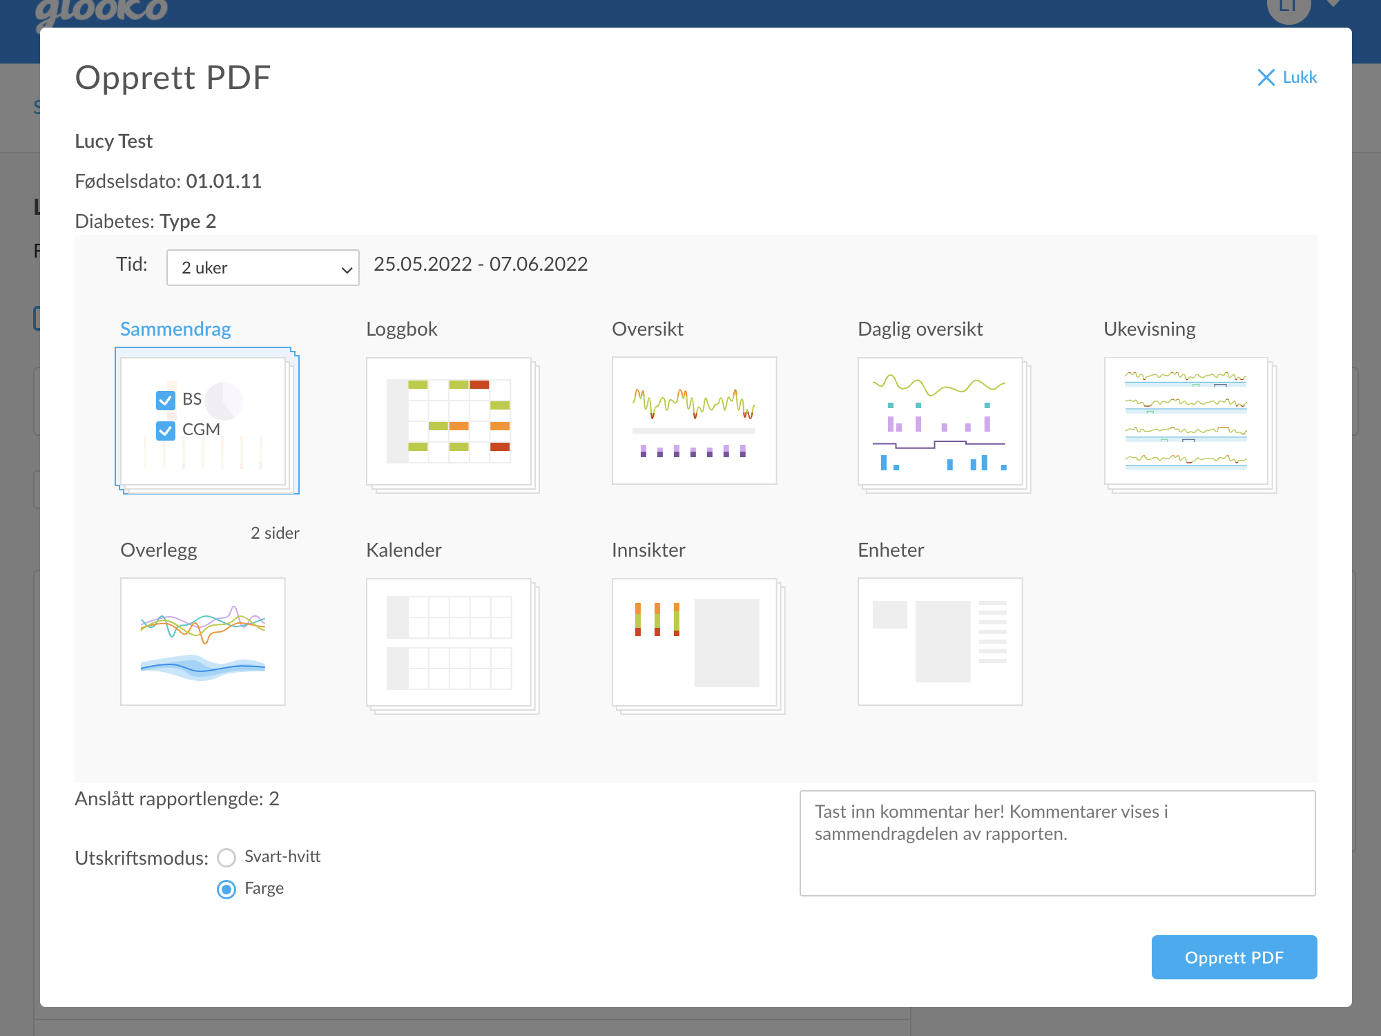This screenshot has width=1381, height=1036.
Task: Select the Loggbok report thumbnail
Action: (452, 425)
